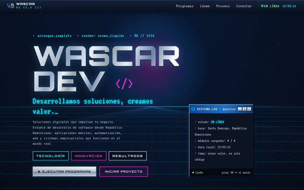Click the WASCAR DEV chrome headline

click(106, 69)
